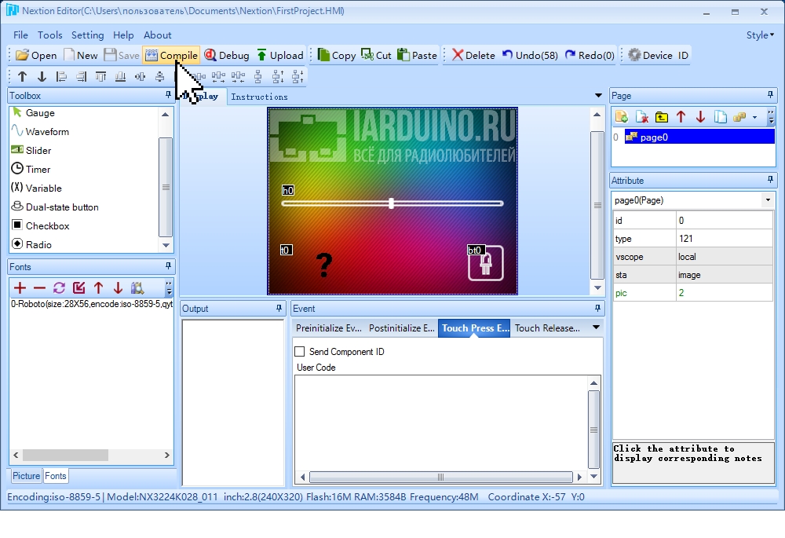Switch to Postinitialize Event tab

tap(401, 328)
